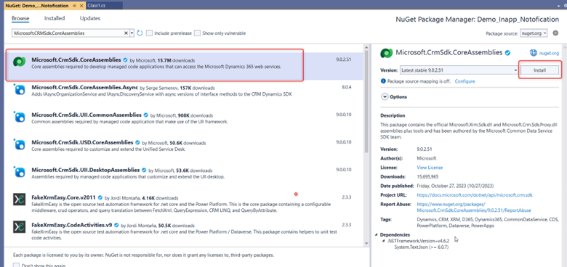Enable Show only vulnerable checkbox

(197, 33)
